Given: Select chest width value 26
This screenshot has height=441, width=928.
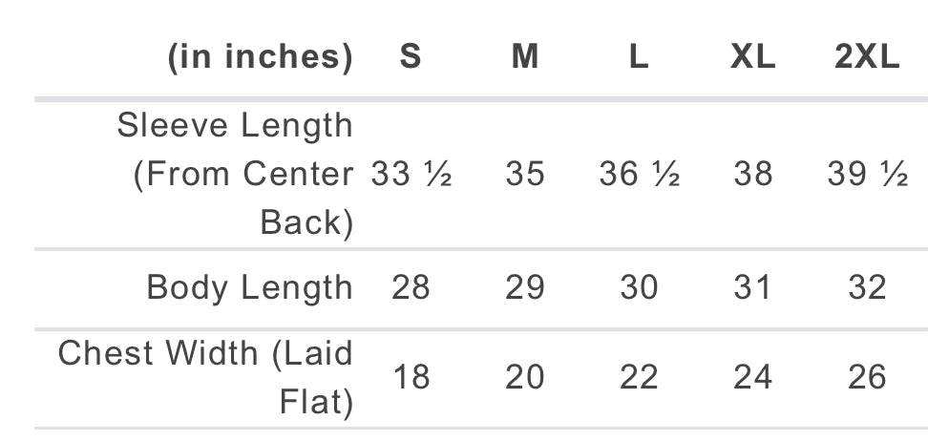Looking at the screenshot, I should pos(867,378).
